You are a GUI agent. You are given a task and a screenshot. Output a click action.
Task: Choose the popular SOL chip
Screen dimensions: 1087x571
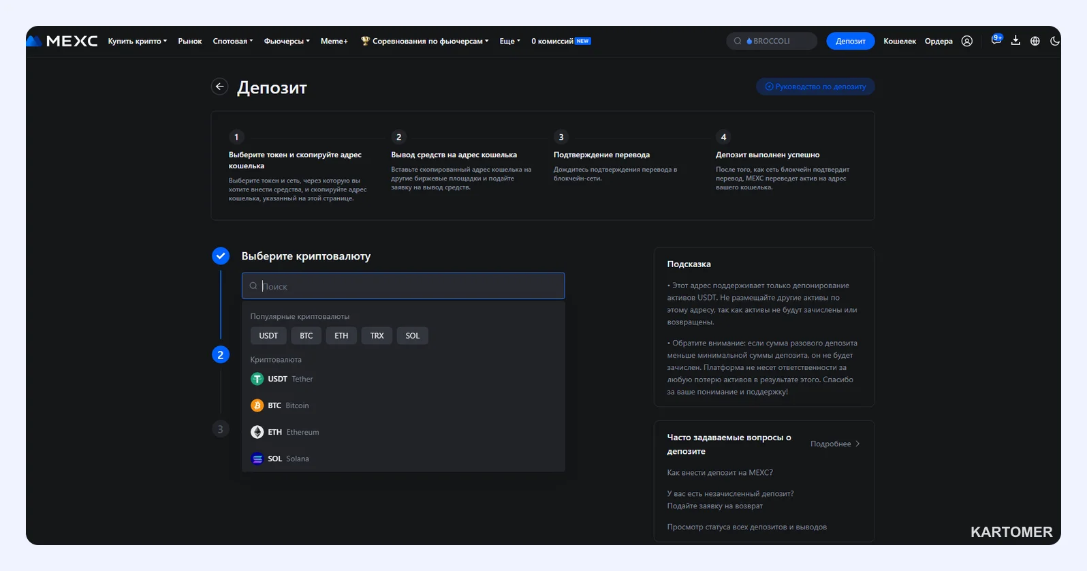click(413, 335)
